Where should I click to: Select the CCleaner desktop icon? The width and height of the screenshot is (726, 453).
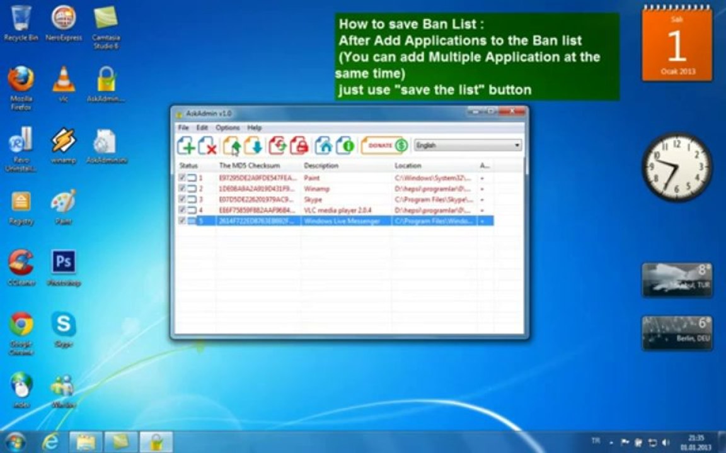pos(21,268)
